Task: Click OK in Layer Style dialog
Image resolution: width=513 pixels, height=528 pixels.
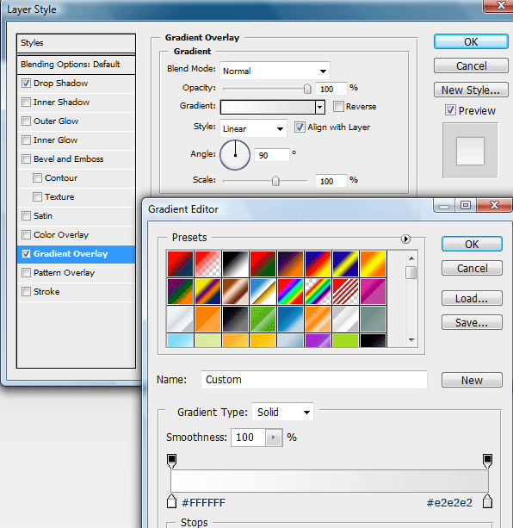Action: (x=471, y=41)
